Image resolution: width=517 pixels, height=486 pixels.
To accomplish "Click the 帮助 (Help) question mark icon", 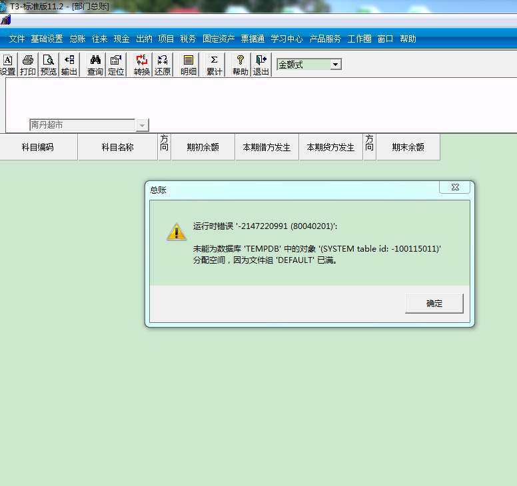I will [x=241, y=65].
